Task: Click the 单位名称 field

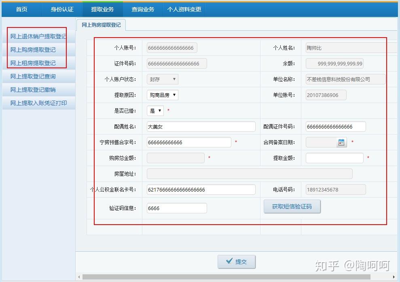Action: click(346, 79)
